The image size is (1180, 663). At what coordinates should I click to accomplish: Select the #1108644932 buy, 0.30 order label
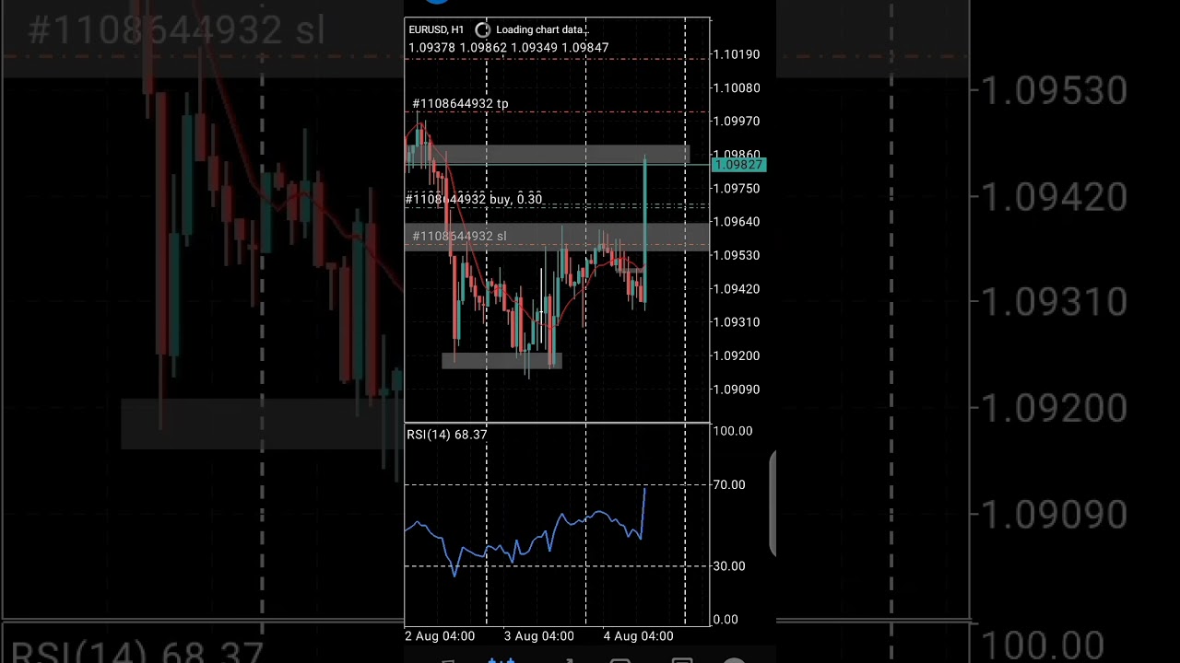[474, 199]
